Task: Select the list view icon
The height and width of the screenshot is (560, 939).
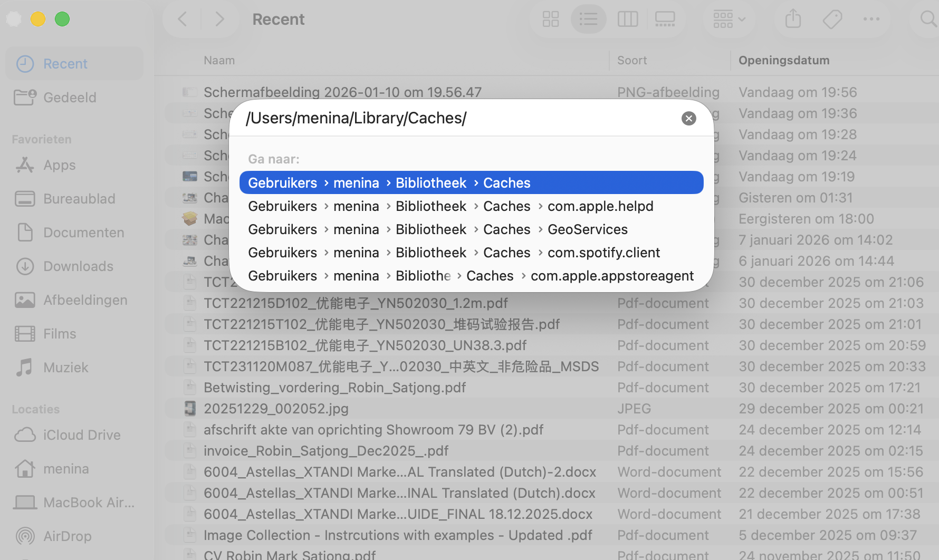Action: click(x=588, y=19)
